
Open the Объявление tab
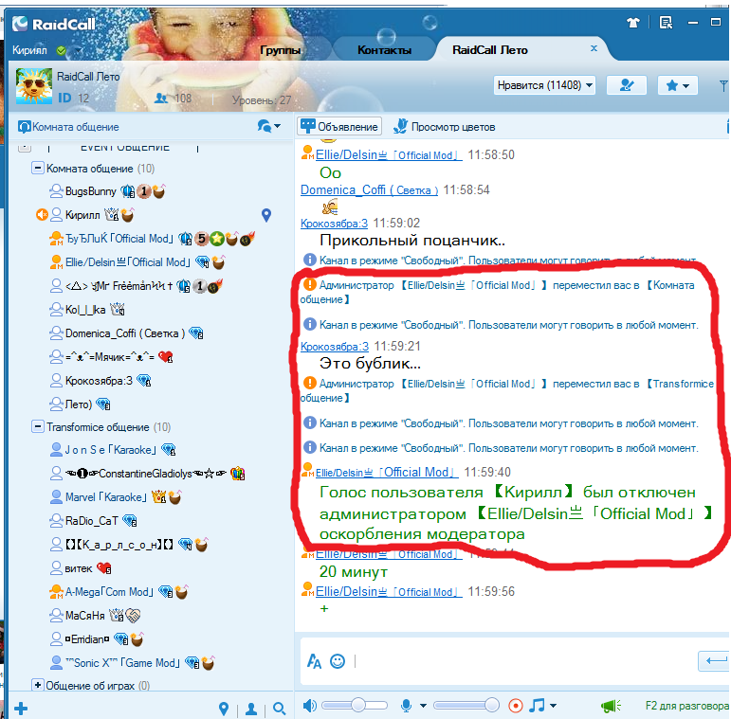339,126
